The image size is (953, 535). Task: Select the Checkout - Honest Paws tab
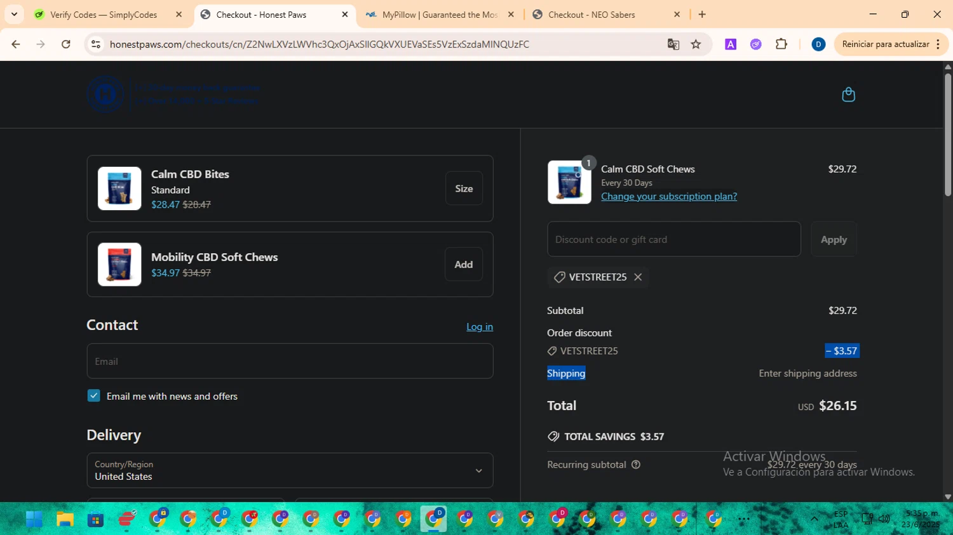(261, 15)
